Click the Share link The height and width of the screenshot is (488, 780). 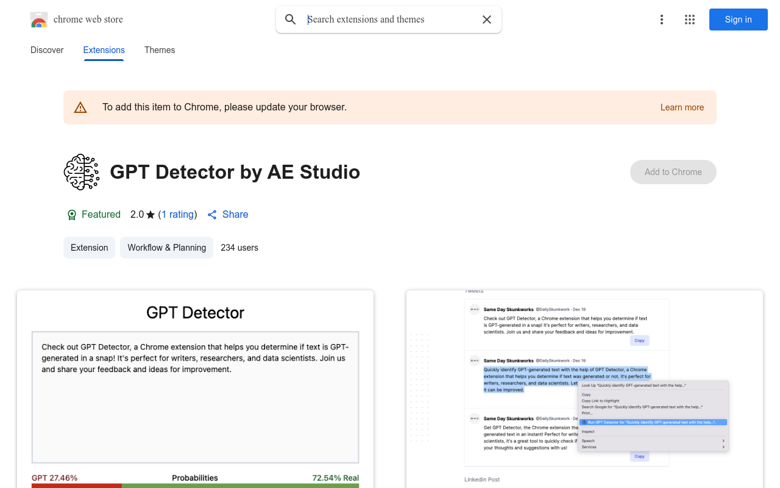(235, 215)
